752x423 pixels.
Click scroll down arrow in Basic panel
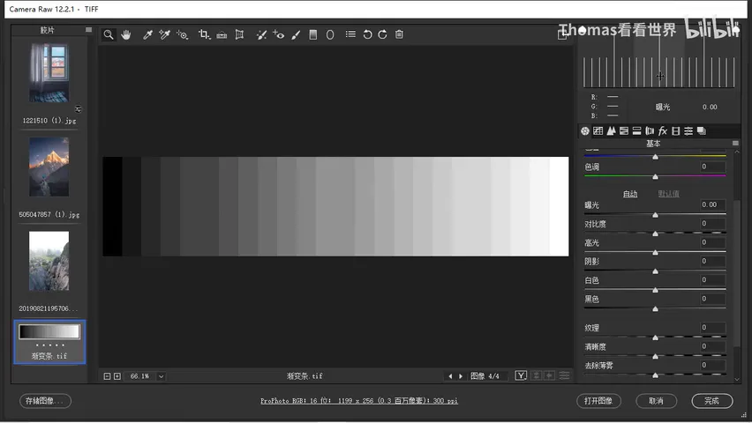click(x=737, y=380)
